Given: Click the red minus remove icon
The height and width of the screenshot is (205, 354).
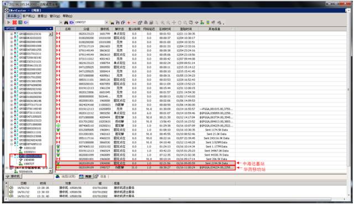Looking at the screenshot, I should click(134, 23).
